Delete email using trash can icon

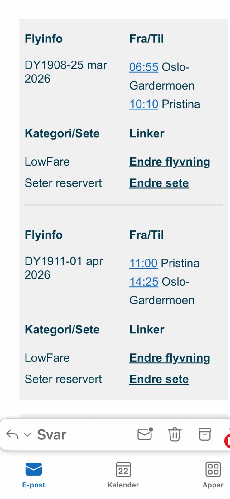tap(175, 434)
